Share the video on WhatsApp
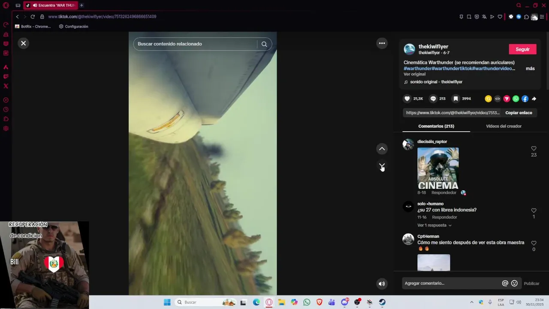 pos(516,99)
